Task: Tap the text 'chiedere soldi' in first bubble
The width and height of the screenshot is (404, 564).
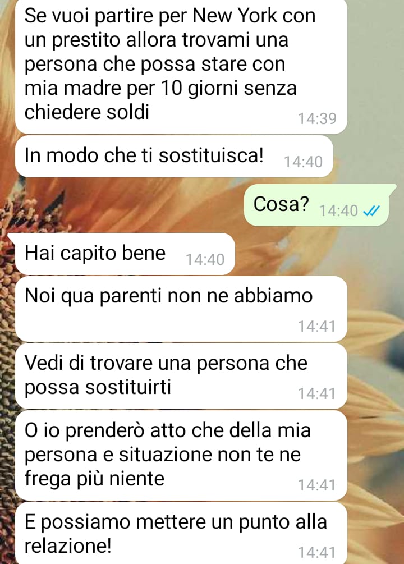Action: point(87,112)
